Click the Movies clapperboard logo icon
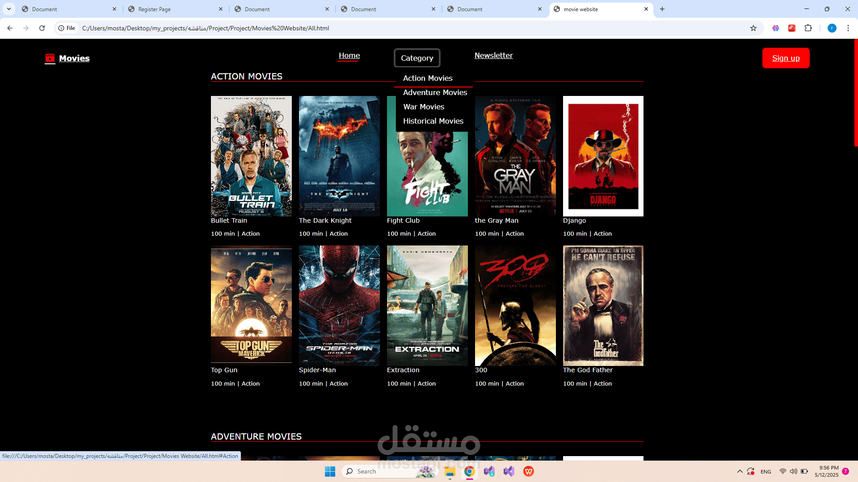The width and height of the screenshot is (858, 482). coord(50,58)
